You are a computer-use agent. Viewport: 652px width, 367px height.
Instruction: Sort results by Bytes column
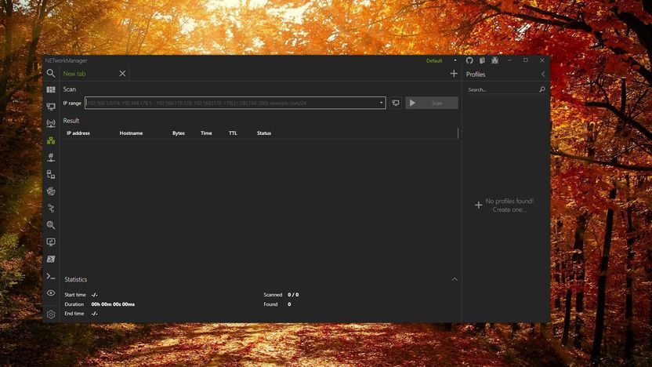tap(179, 133)
